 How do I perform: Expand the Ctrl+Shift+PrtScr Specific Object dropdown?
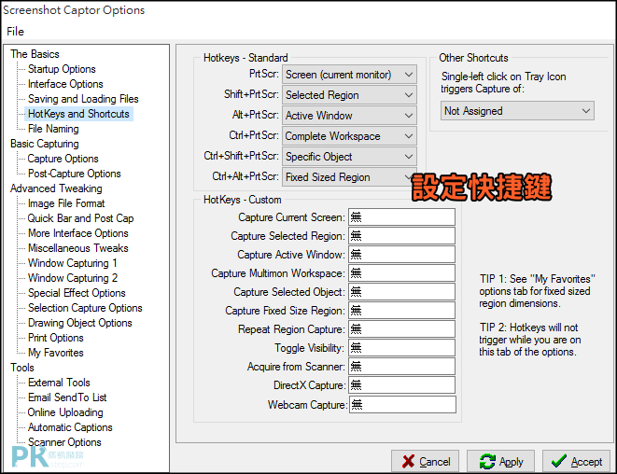pyautogui.click(x=349, y=157)
